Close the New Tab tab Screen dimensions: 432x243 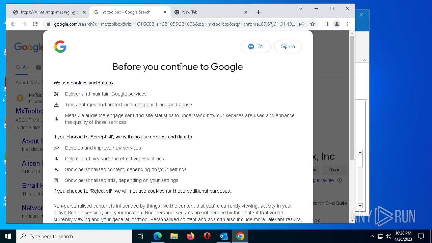point(245,12)
